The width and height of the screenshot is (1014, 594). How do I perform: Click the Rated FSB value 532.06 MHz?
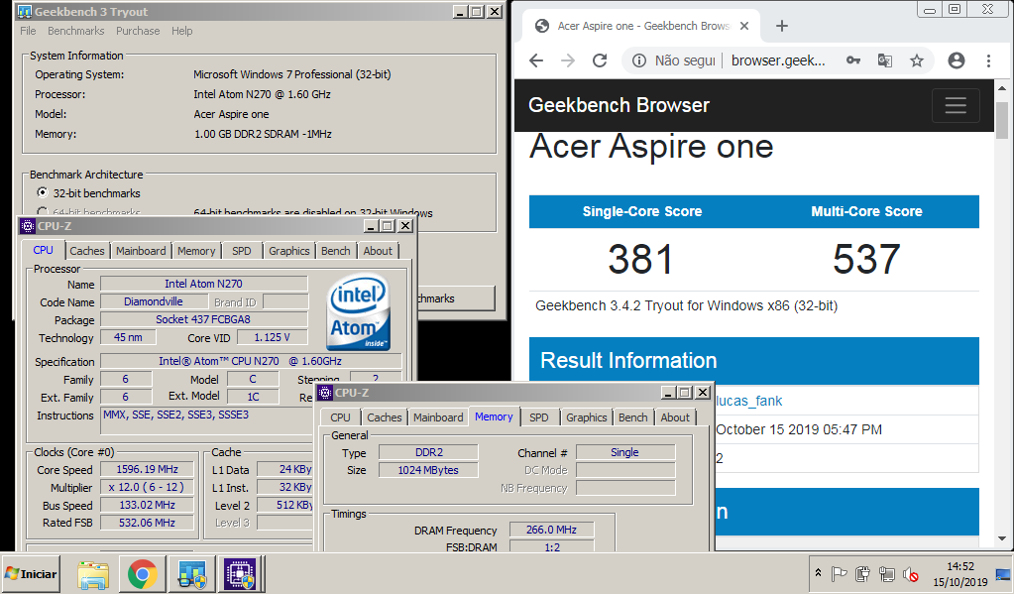[x=147, y=523]
